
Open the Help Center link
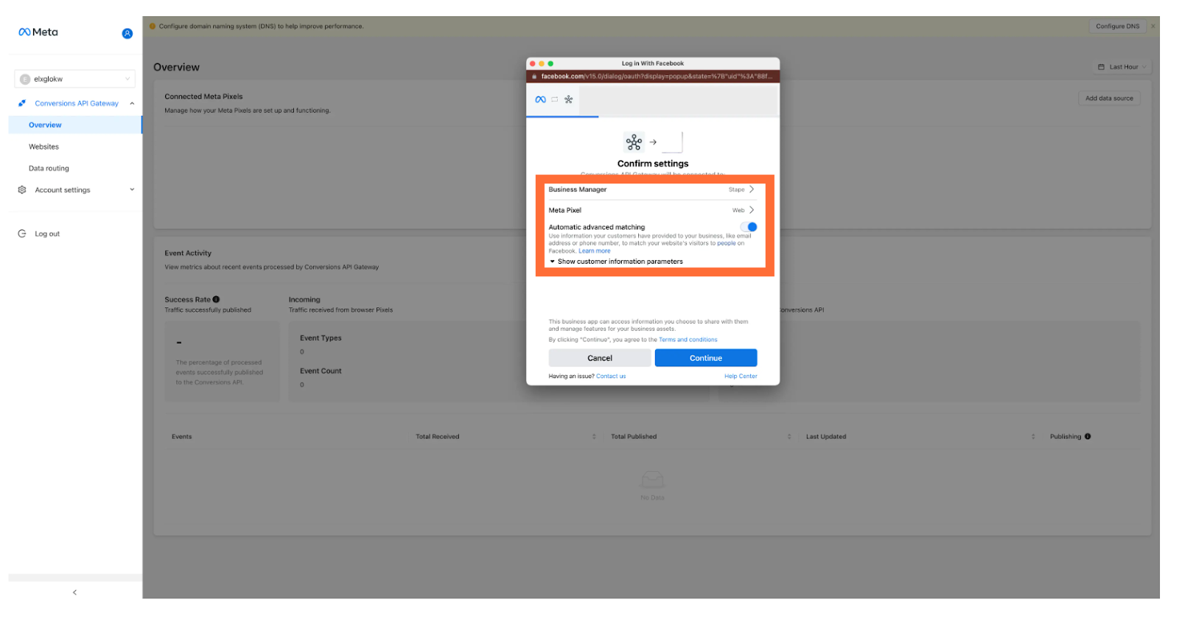click(x=741, y=377)
